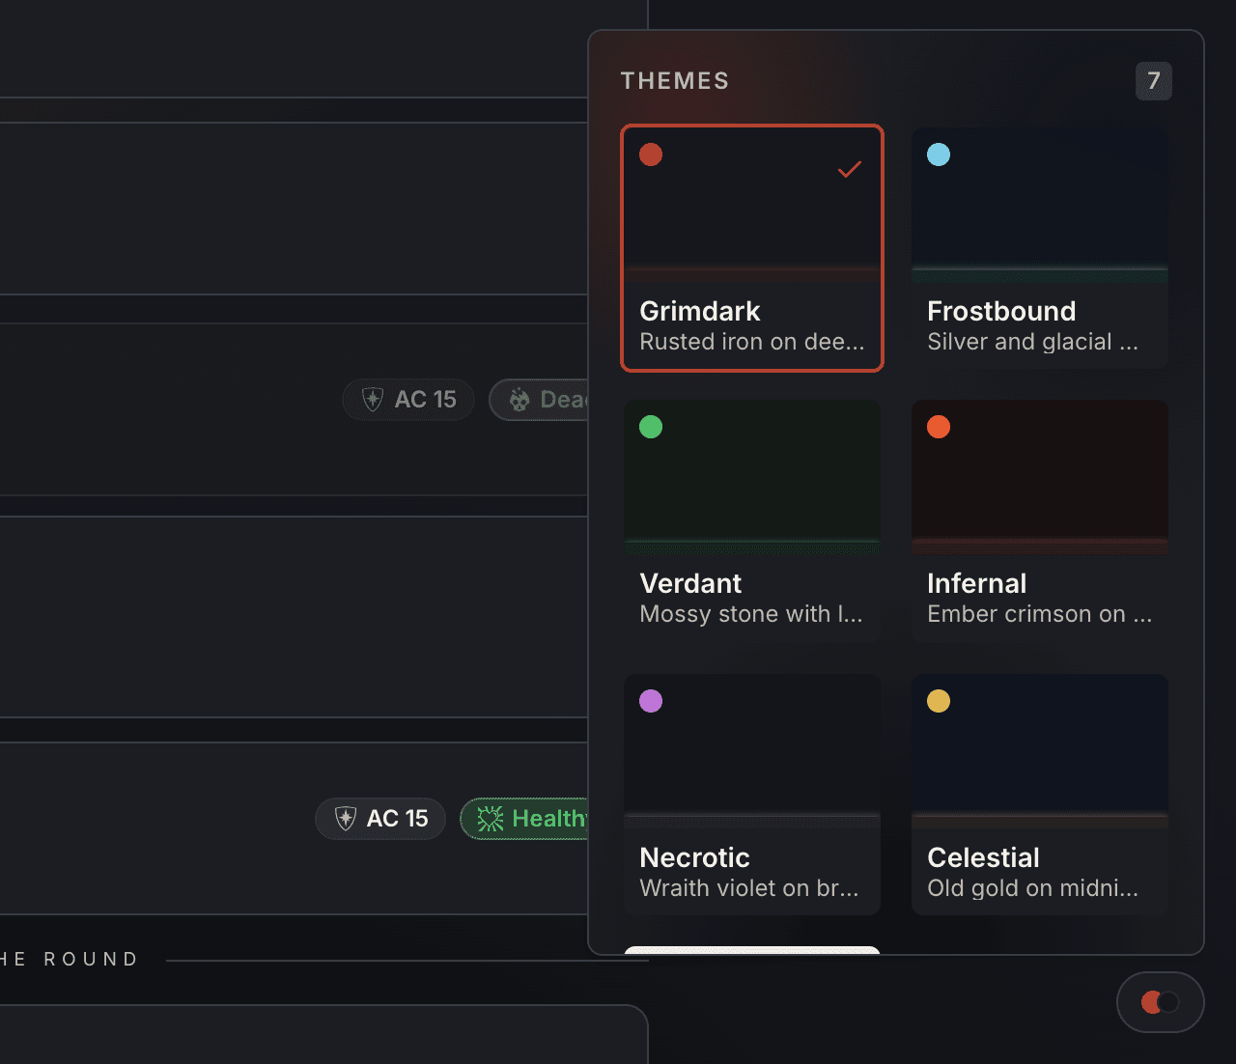This screenshot has width=1236, height=1064.
Task: Click the heart icon in Healthy badge
Action: (x=491, y=819)
